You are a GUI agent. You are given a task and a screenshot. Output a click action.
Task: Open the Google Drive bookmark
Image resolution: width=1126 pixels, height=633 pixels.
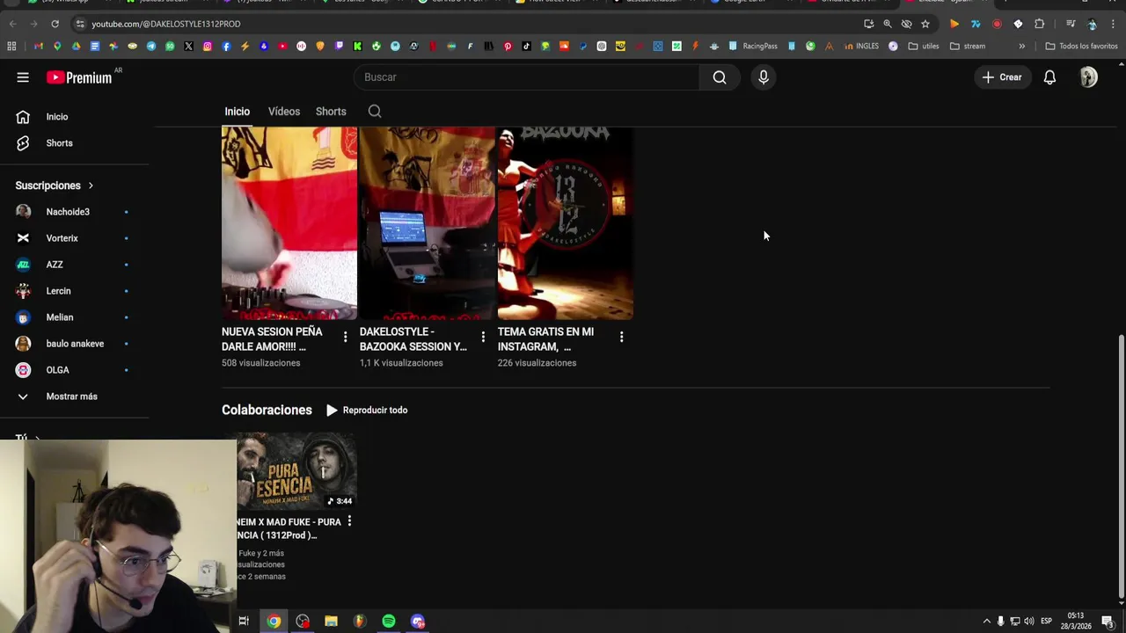click(77, 46)
